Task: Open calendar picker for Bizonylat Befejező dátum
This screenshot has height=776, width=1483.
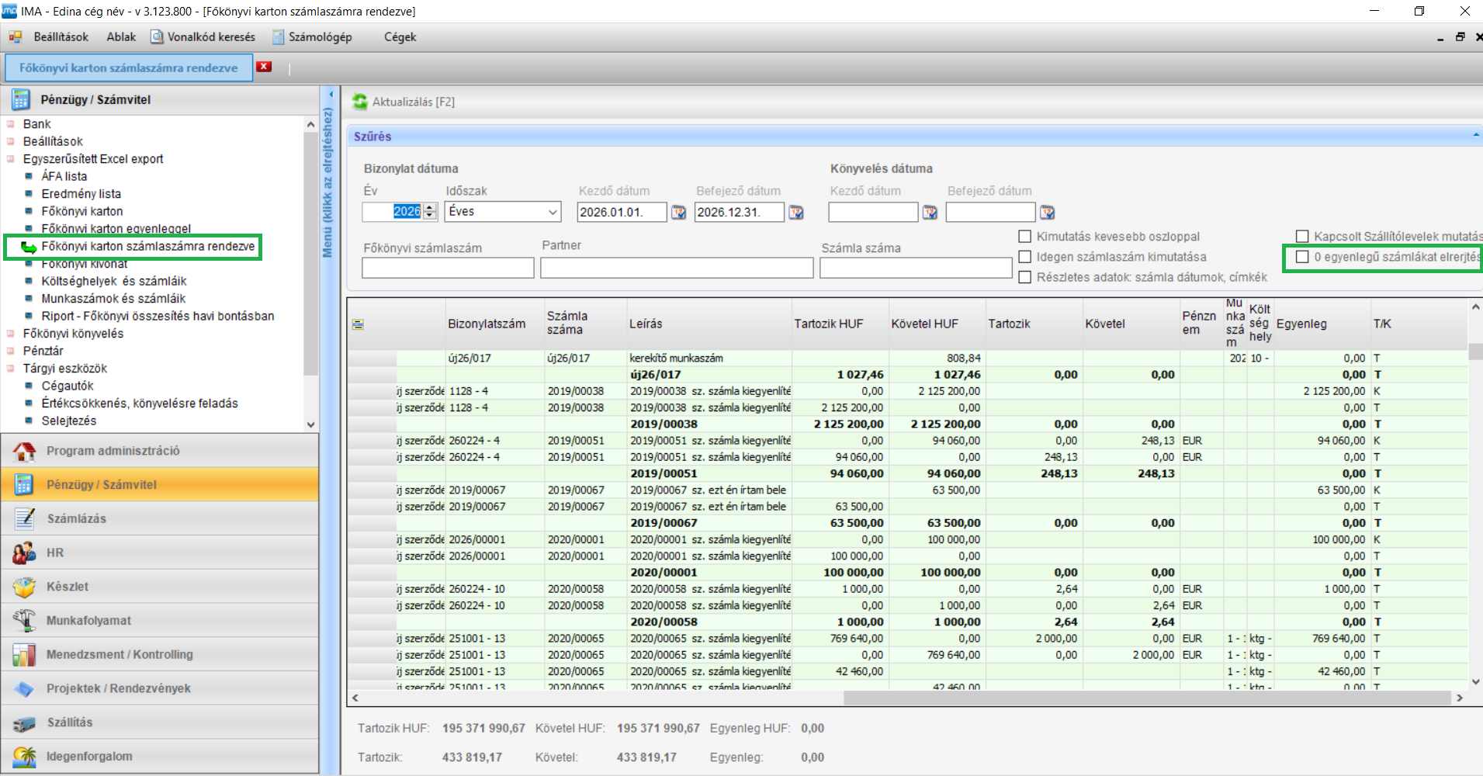Action: tap(796, 213)
